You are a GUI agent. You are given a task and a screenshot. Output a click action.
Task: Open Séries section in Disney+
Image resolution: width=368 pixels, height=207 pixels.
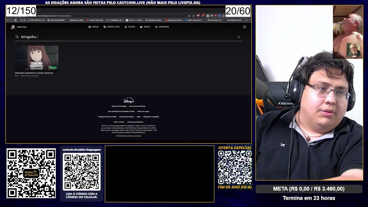(145, 27)
